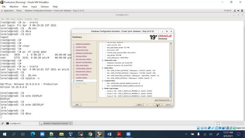This screenshot has width=245, height=138.
Task: Open the guest Places menu
Action: click(19, 11)
